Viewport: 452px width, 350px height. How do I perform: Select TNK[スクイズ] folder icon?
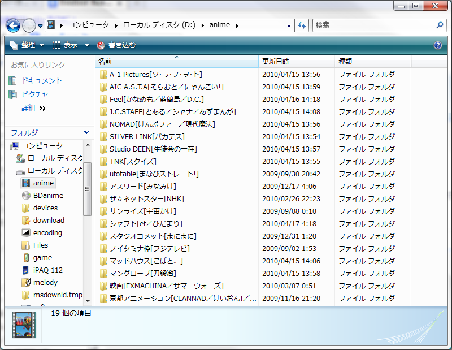click(x=103, y=162)
